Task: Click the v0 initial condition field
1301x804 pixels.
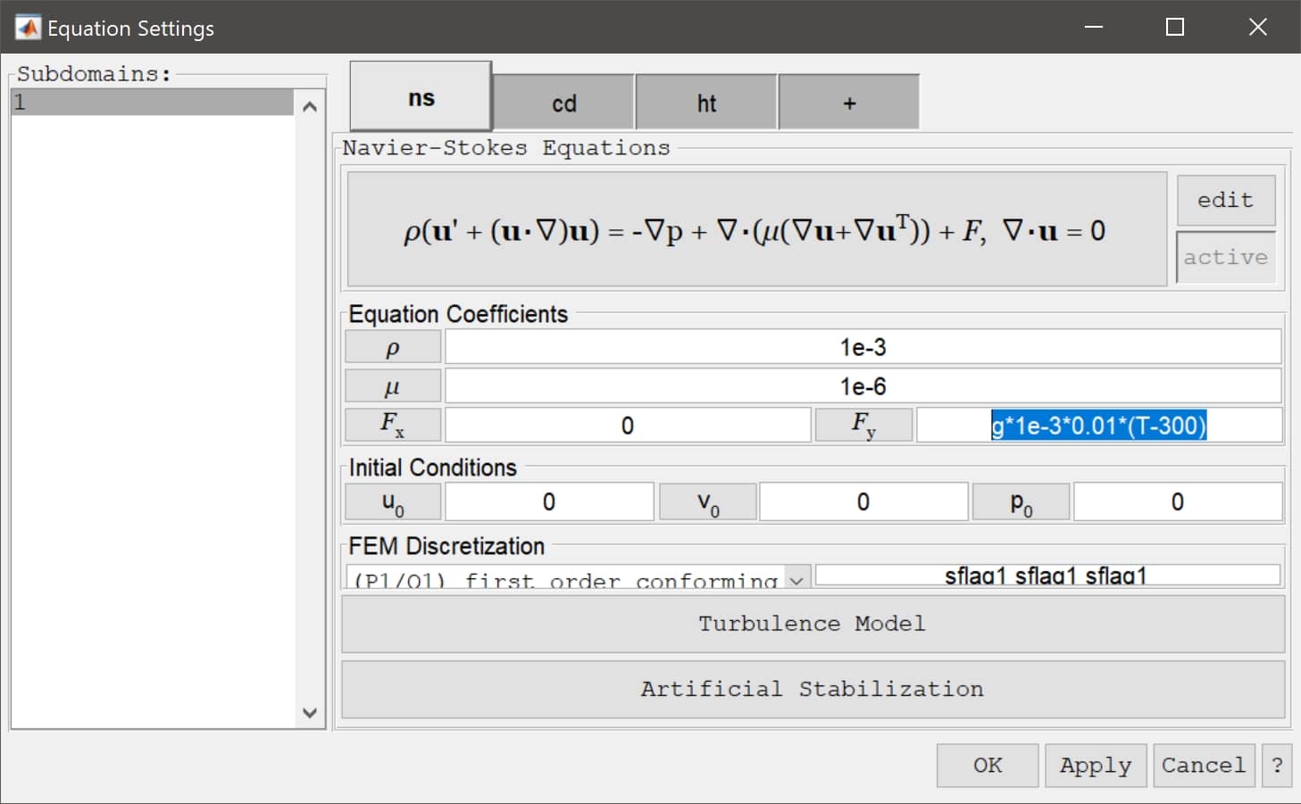Action: pos(863,502)
